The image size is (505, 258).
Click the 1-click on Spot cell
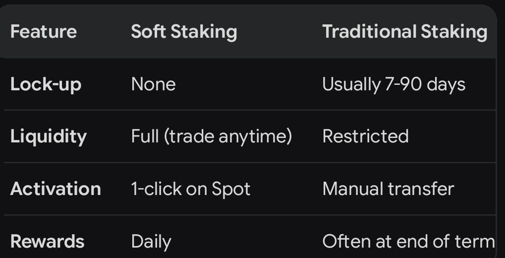tap(191, 190)
